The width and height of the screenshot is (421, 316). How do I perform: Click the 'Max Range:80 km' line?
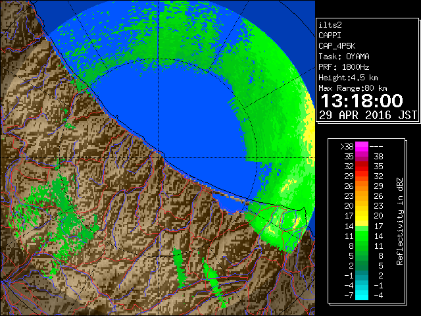[353, 88]
